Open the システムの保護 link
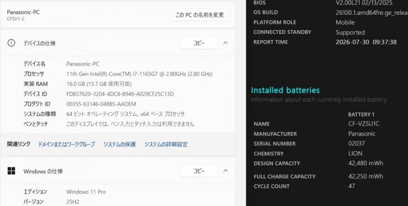 [120, 144]
